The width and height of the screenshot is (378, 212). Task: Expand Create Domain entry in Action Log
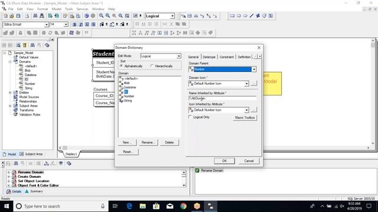click(9, 177)
